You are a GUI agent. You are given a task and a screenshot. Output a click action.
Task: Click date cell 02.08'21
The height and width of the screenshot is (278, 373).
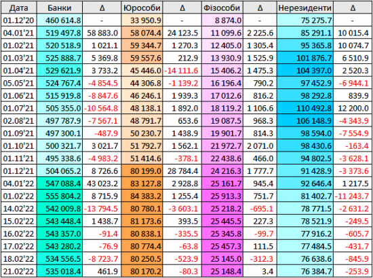18,120
